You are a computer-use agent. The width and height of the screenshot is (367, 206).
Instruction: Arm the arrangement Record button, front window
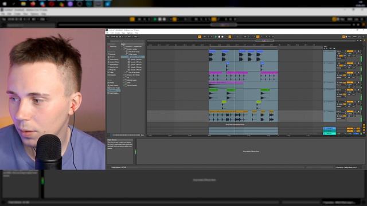pyautogui.click(x=222, y=37)
